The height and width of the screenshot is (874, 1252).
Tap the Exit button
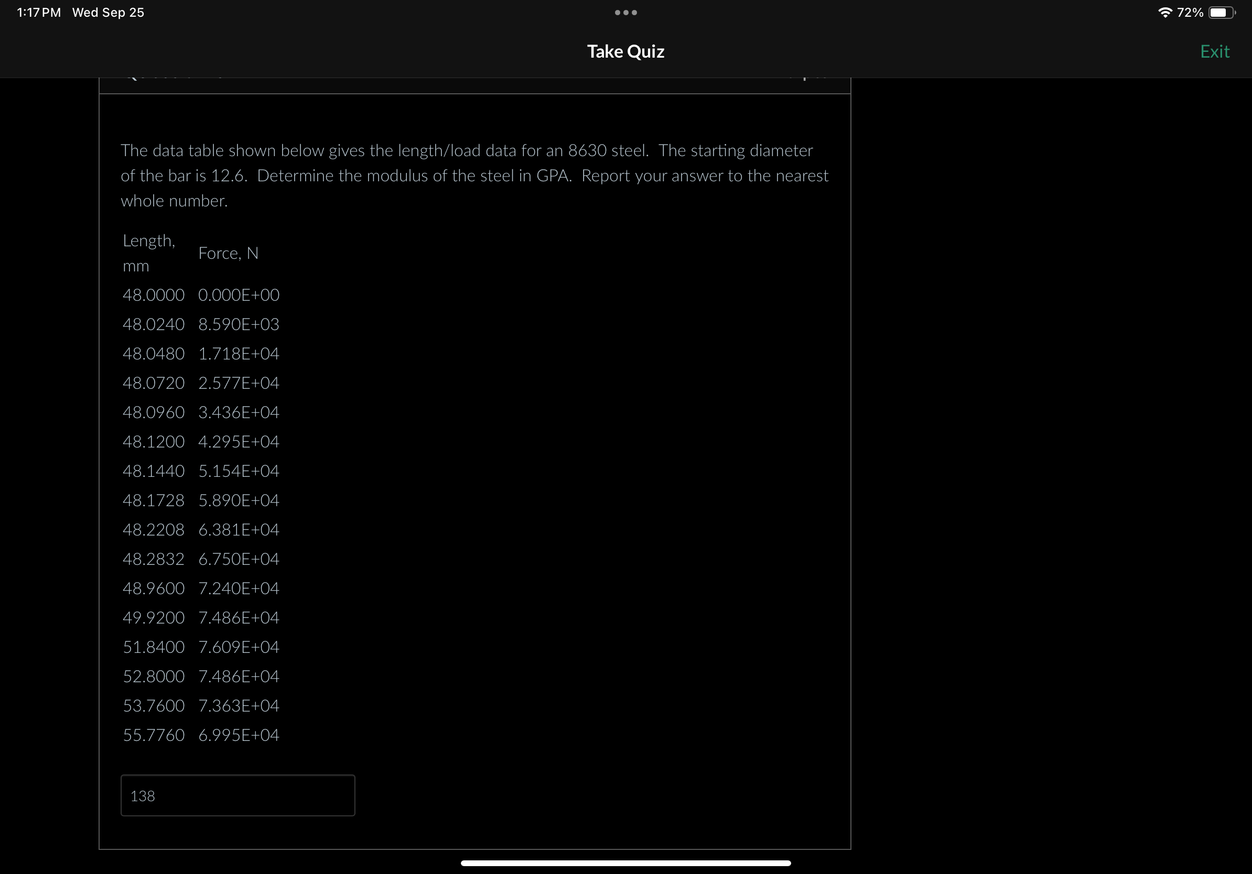1214,51
